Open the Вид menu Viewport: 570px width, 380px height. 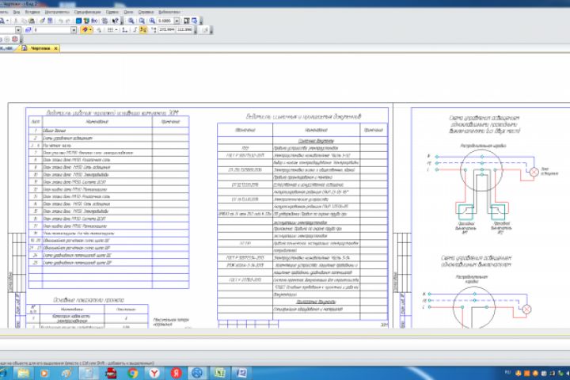point(17,12)
